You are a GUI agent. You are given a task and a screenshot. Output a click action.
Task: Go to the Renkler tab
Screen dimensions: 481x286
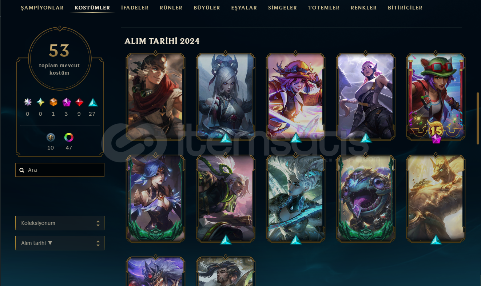click(x=363, y=8)
